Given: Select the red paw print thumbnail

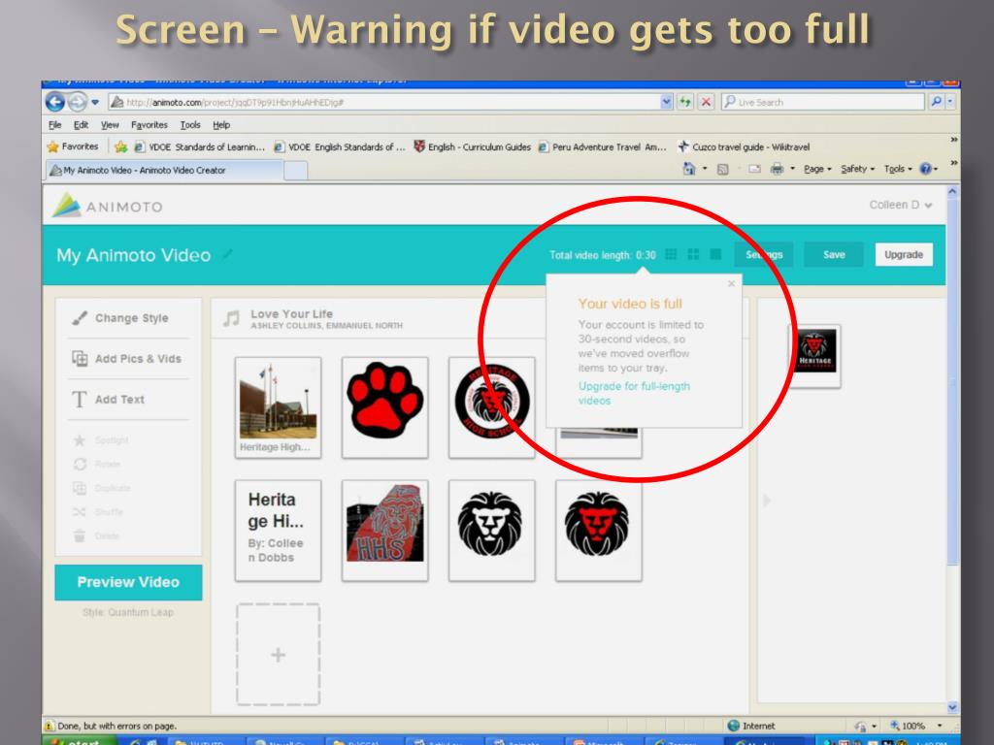Looking at the screenshot, I should point(384,407).
